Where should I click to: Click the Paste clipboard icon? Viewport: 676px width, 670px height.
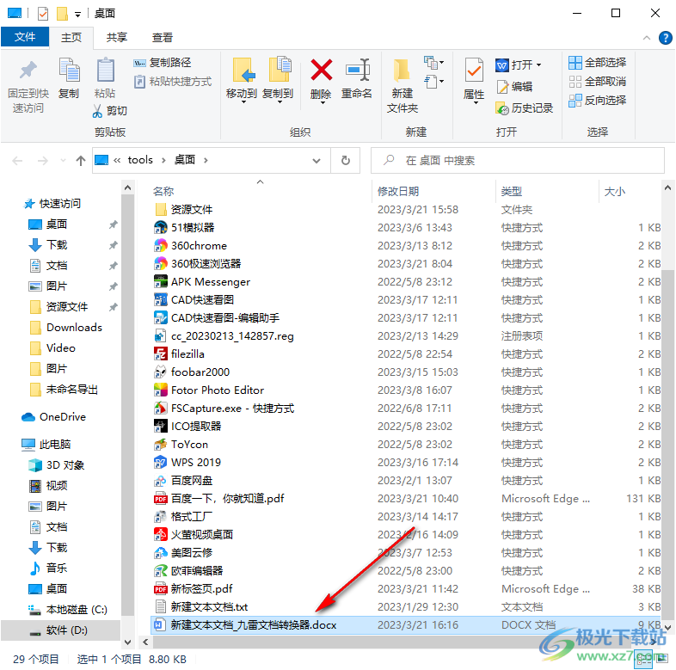pyautogui.click(x=105, y=71)
